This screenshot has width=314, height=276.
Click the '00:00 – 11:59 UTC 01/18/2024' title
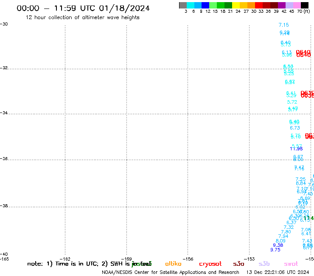coord(83,8)
